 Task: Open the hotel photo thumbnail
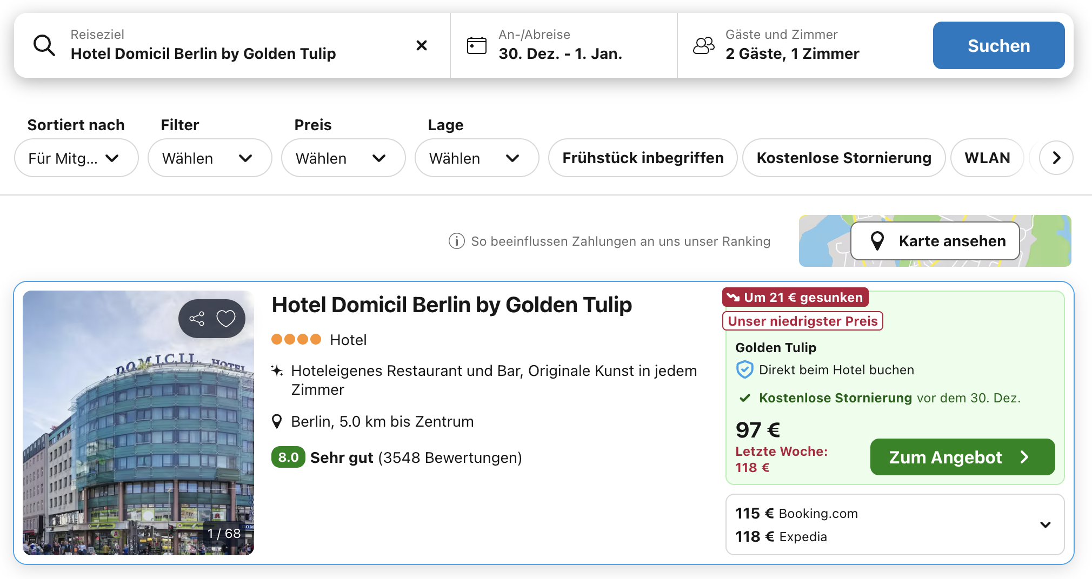point(138,432)
